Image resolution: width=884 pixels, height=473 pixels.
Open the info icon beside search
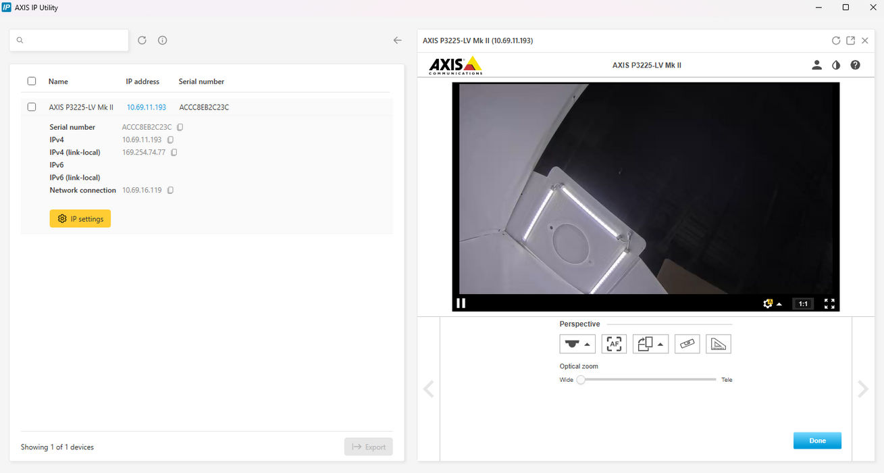point(163,41)
